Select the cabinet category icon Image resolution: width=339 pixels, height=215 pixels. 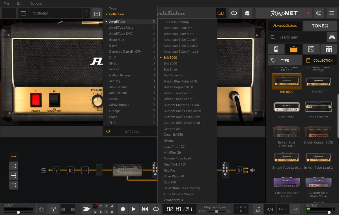(x=311, y=49)
